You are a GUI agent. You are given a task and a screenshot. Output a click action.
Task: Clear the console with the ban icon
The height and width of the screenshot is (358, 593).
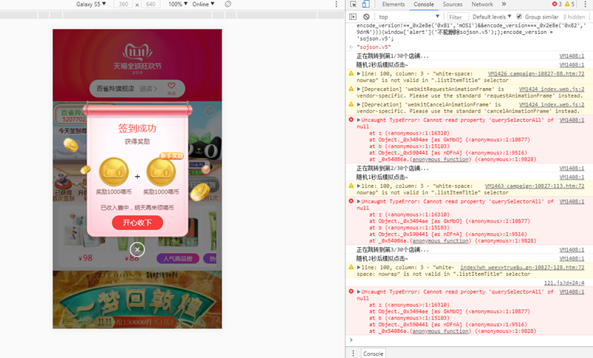(366, 16)
